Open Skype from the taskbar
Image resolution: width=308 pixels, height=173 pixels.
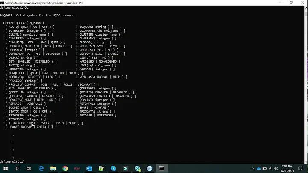point(113,168)
